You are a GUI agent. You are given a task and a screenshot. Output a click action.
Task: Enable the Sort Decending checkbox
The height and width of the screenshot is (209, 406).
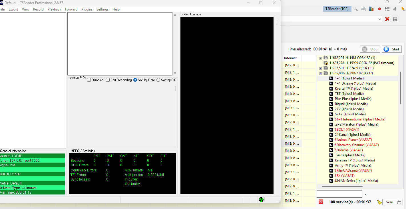(x=108, y=80)
